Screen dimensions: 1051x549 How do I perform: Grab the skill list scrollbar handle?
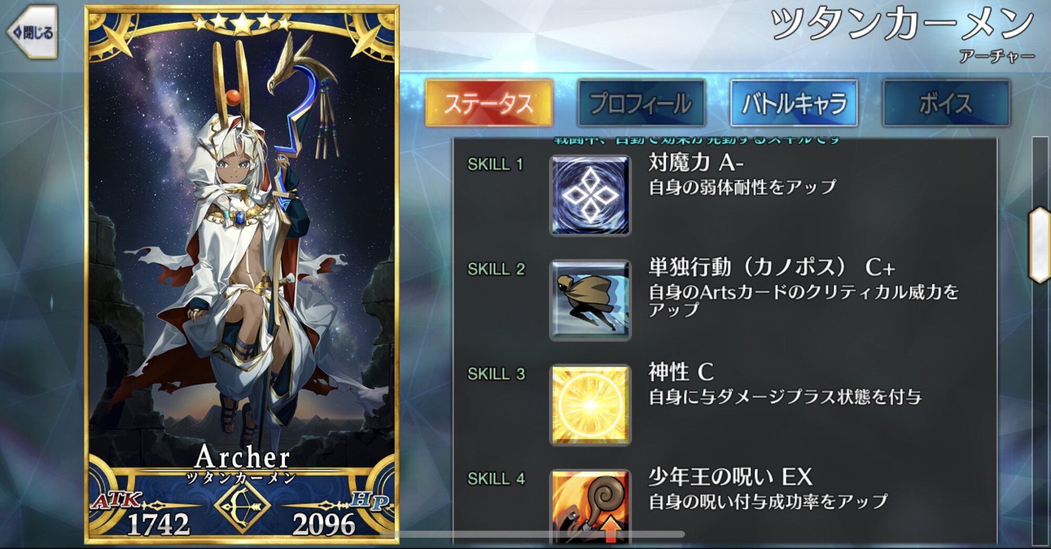[x=1040, y=245]
